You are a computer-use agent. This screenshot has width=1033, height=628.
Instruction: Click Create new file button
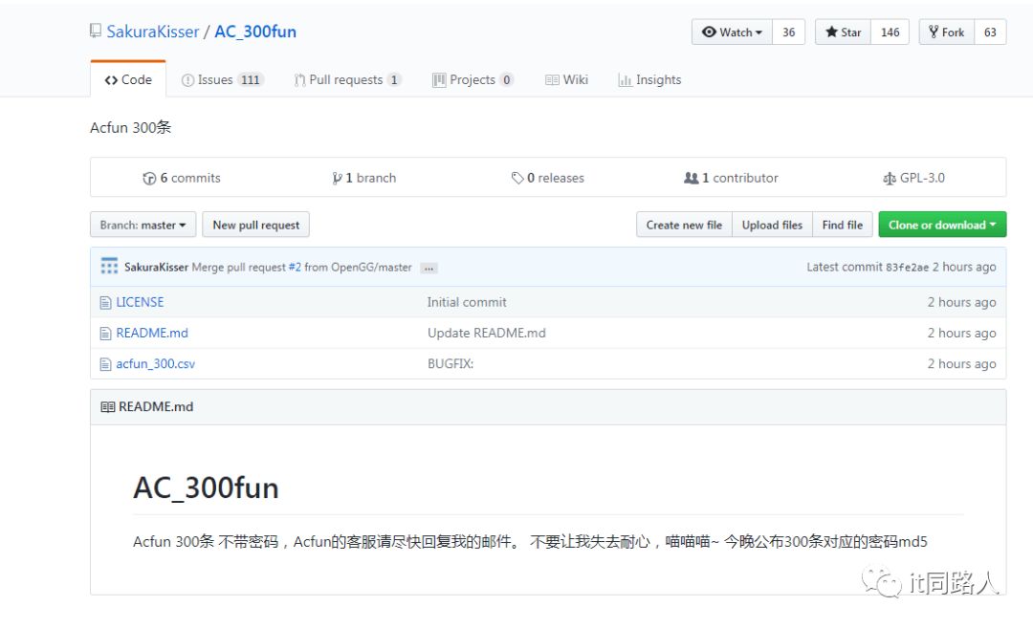(684, 225)
